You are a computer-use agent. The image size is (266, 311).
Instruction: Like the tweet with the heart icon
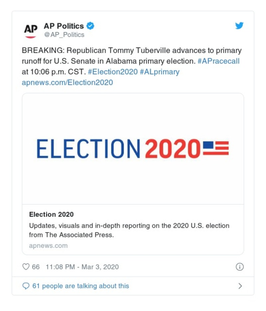pyautogui.click(x=26, y=267)
